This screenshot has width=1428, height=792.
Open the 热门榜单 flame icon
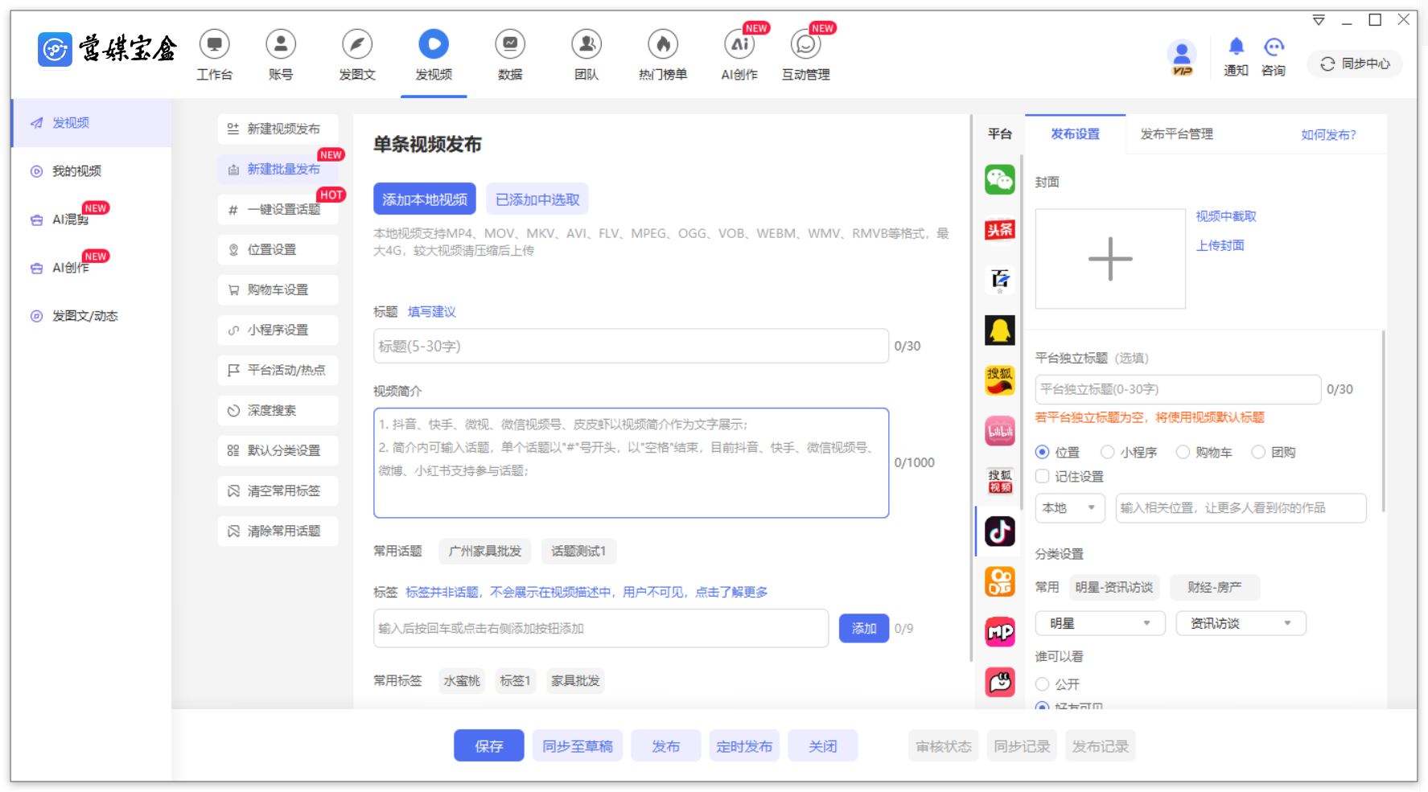pyautogui.click(x=663, y=45)
